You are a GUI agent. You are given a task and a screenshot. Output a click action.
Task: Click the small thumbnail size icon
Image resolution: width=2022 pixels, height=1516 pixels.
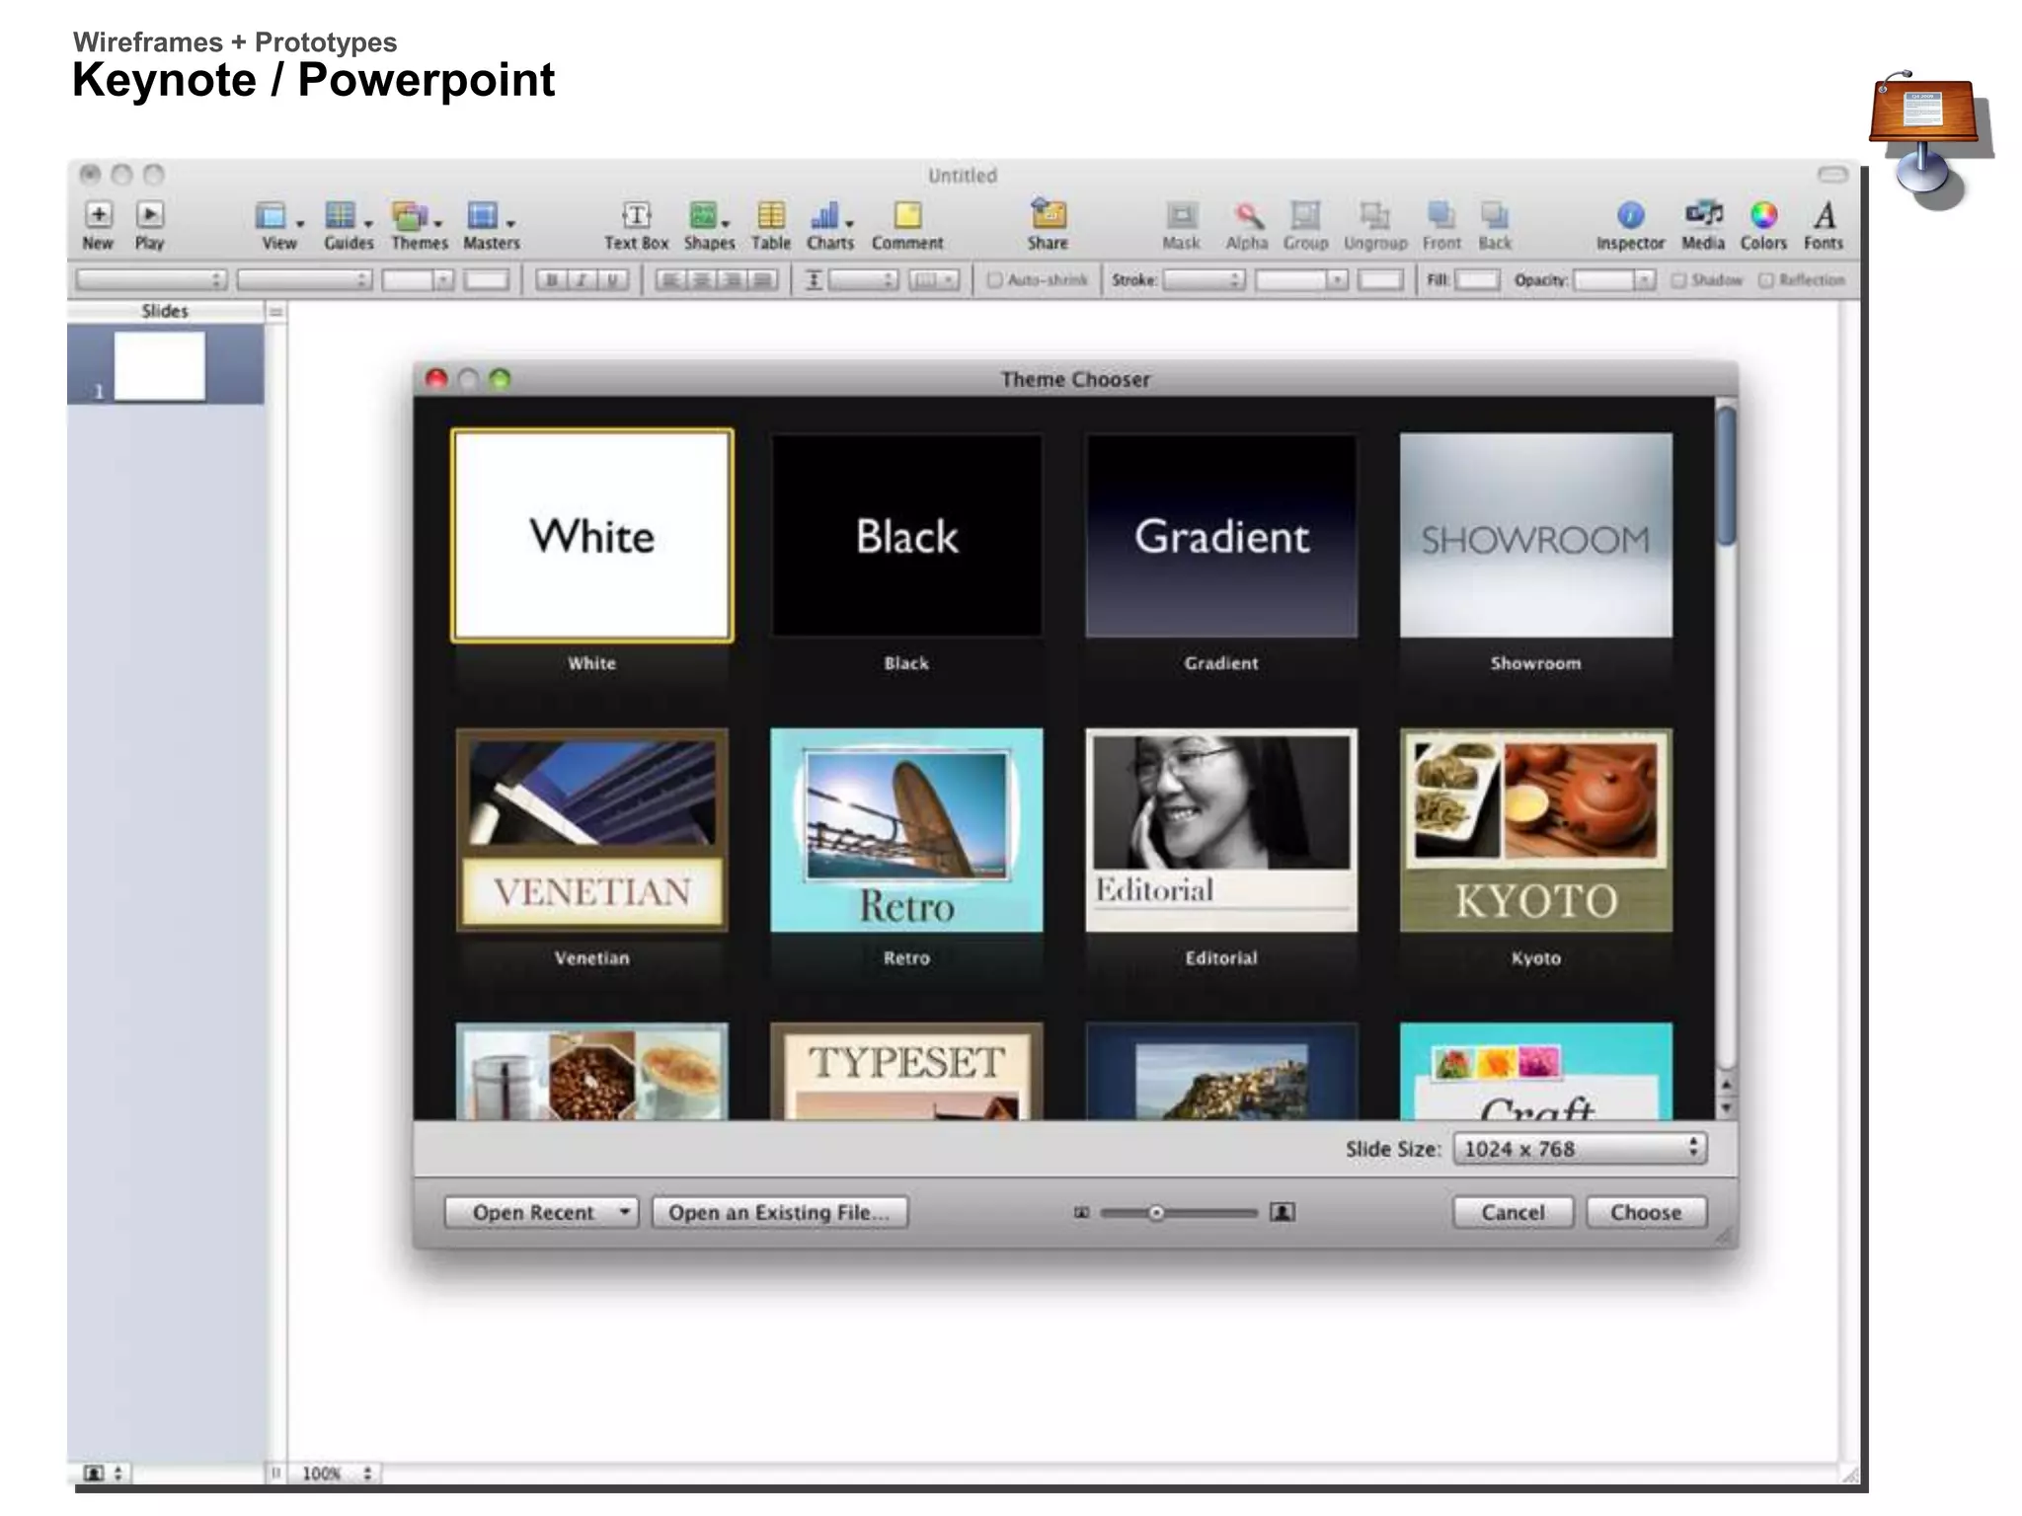(1082, 1212)
